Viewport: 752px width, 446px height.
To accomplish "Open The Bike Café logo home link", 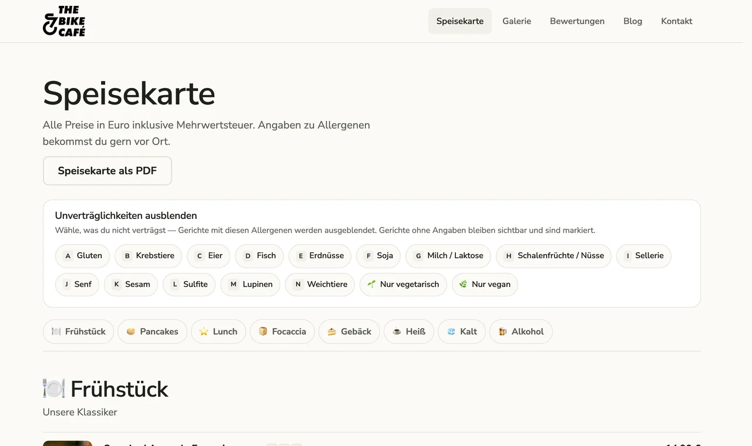I will point(64,21).
